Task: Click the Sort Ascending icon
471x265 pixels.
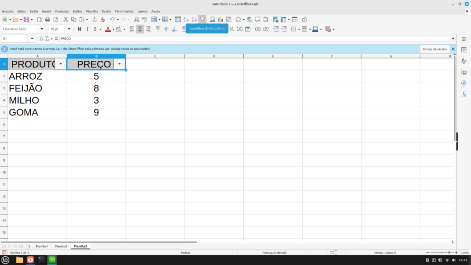Action: [186, 19]
